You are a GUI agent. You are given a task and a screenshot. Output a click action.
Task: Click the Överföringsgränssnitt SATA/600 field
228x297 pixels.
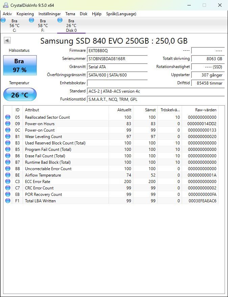(117, 75)
